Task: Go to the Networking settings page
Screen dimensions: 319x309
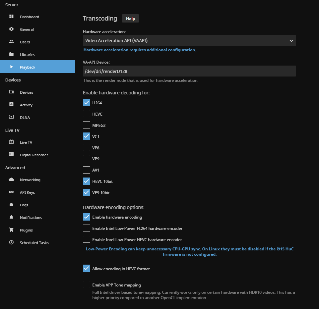Action: 30,180
